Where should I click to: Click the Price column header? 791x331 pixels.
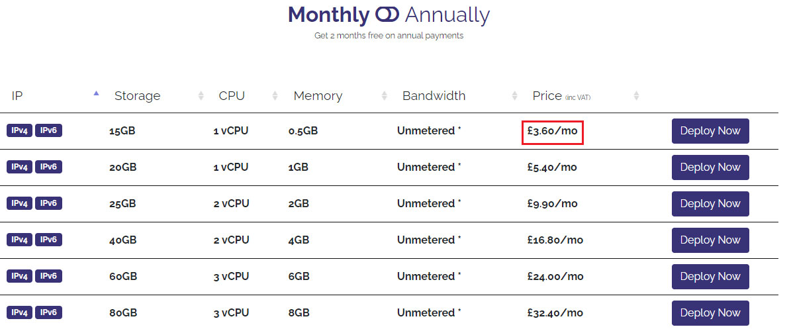[x=561, y=95]
